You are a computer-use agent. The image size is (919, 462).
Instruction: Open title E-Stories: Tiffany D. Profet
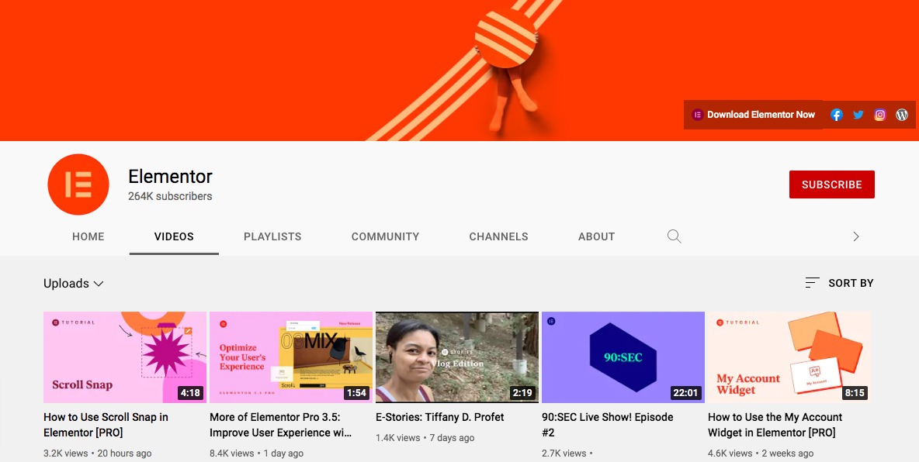tap(439, 417)
